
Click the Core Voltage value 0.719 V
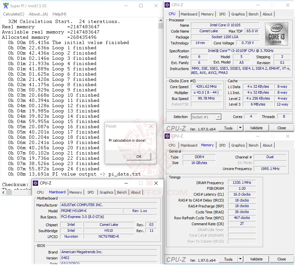tap(248, 43)
